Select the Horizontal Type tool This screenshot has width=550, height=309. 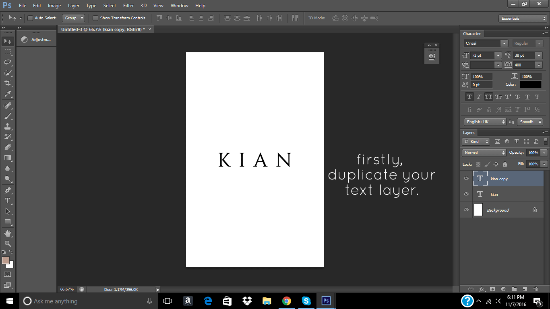pos(8,201)
